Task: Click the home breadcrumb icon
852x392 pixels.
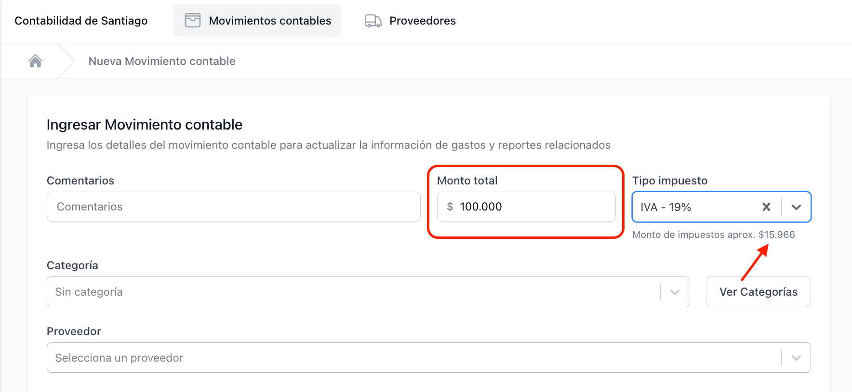Action: (36, 61)
